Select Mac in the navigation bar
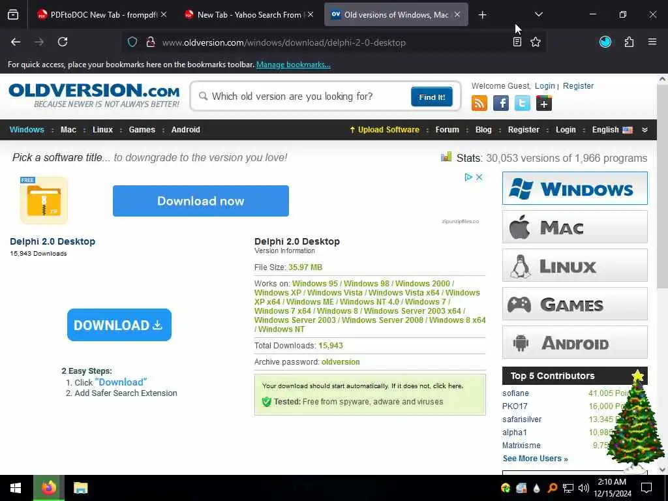This screenshot has width=668, height=501. click(x=68, y=130)
